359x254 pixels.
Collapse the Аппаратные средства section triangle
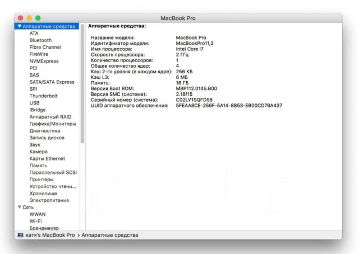click(x=20, y=26)
